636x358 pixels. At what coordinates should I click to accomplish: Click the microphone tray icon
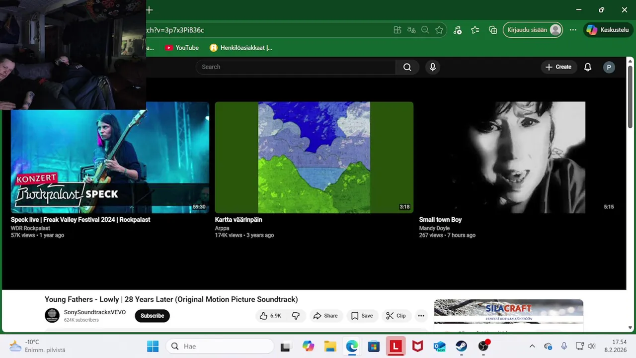(x=564, y=346)
